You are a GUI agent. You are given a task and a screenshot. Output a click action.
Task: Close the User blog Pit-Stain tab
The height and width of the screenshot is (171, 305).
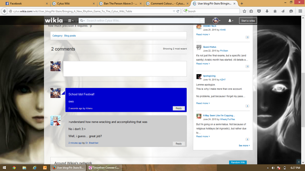click(234, 3)
